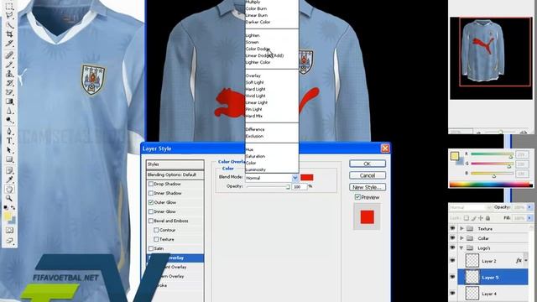This screenshot has width=537, height=302.
Task: Enable the Drop Shadow checkbox
Action: (x=151, y=184)
